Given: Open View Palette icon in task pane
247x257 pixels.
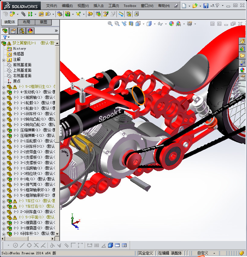Looking at the screenshot, I should tap(242, 63).
